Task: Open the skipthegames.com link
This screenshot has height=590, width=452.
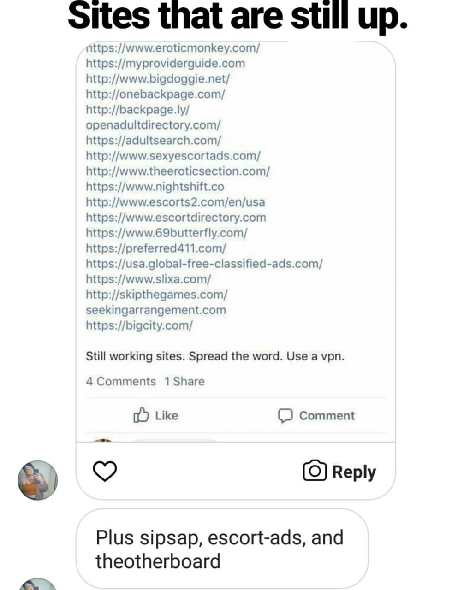Action: [x=157, y=294]
